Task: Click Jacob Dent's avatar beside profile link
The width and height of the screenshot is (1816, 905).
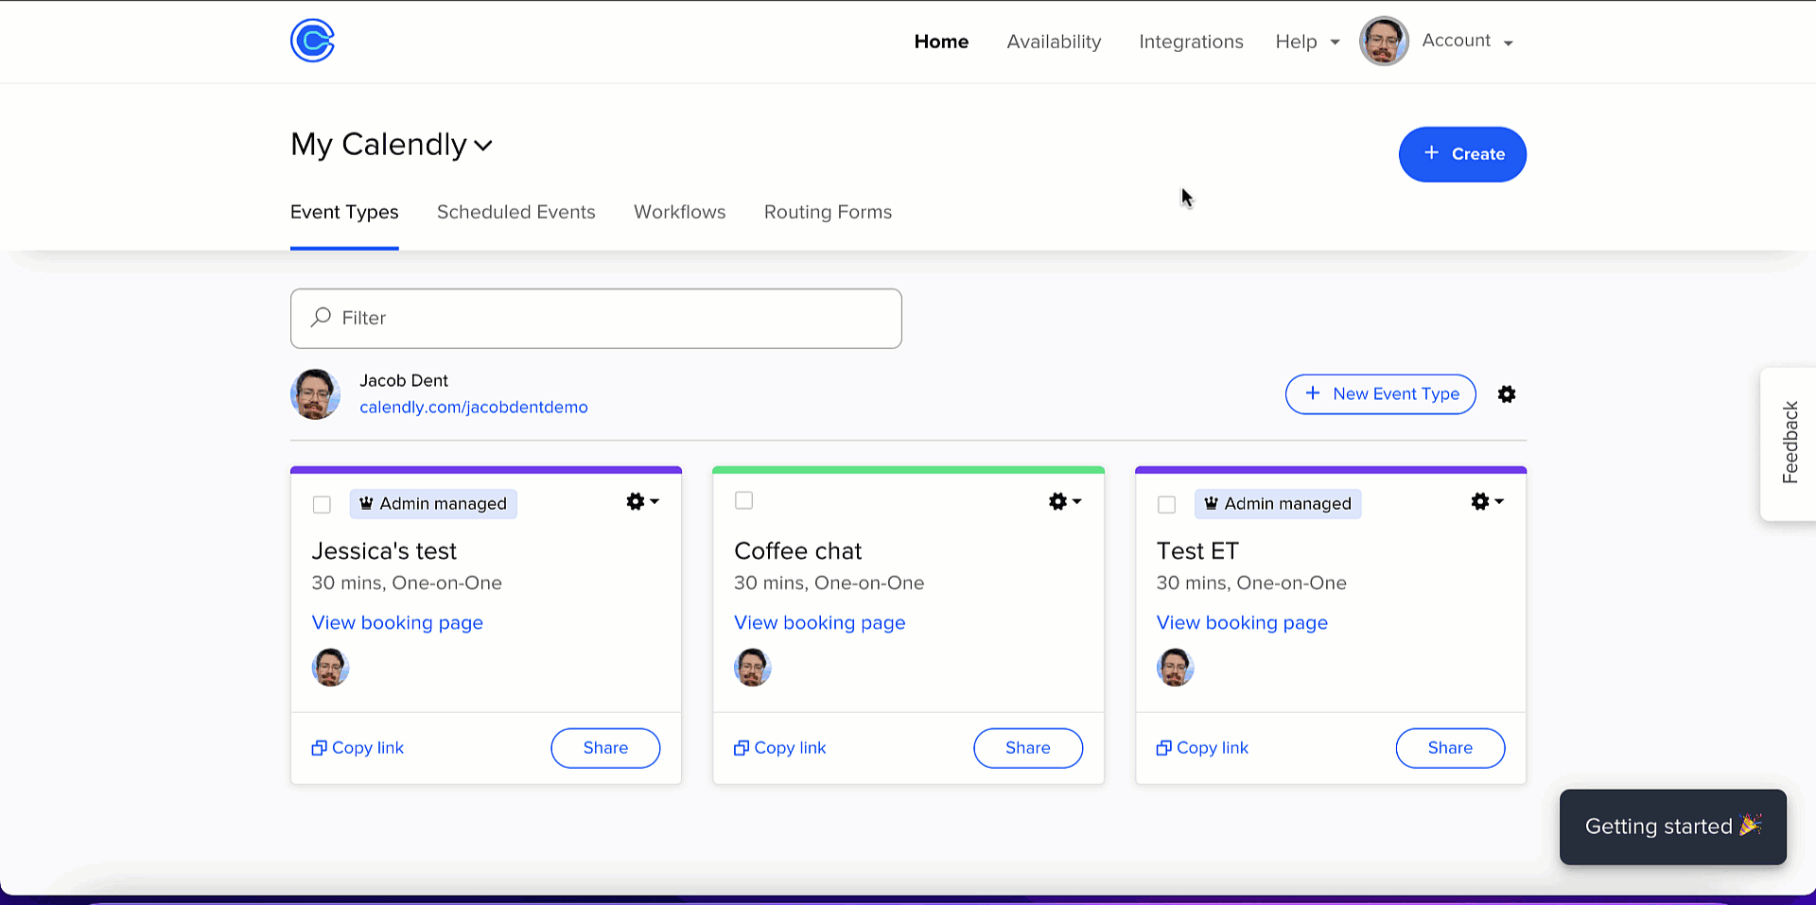Action: click(315, 394)
